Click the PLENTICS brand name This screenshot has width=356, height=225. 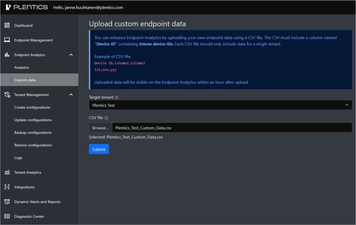31,7
